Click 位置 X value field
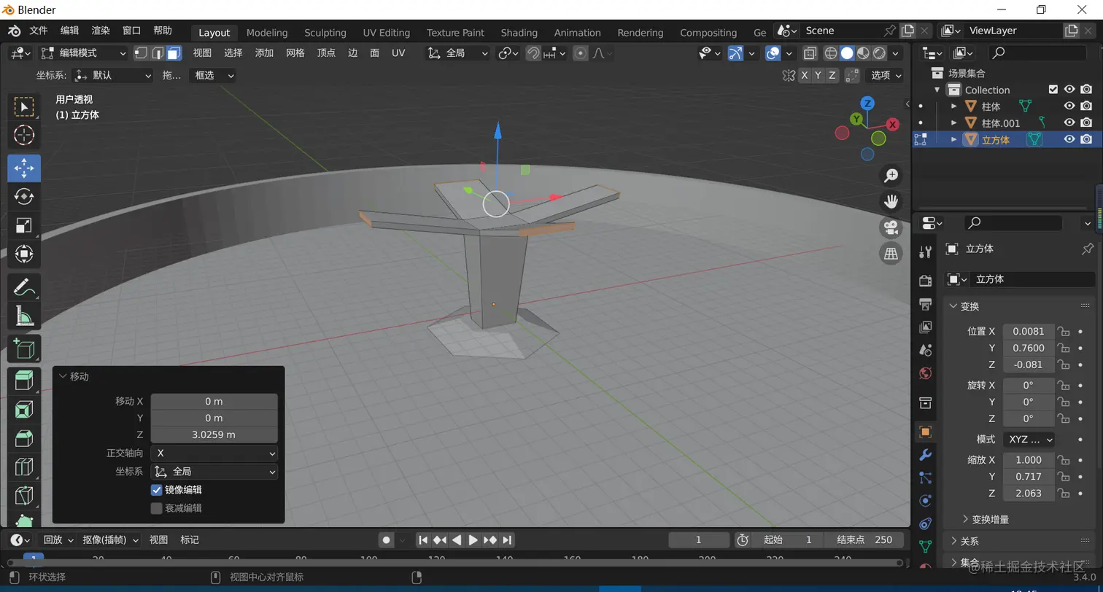1103x592 pixels. pos(1029,331)
